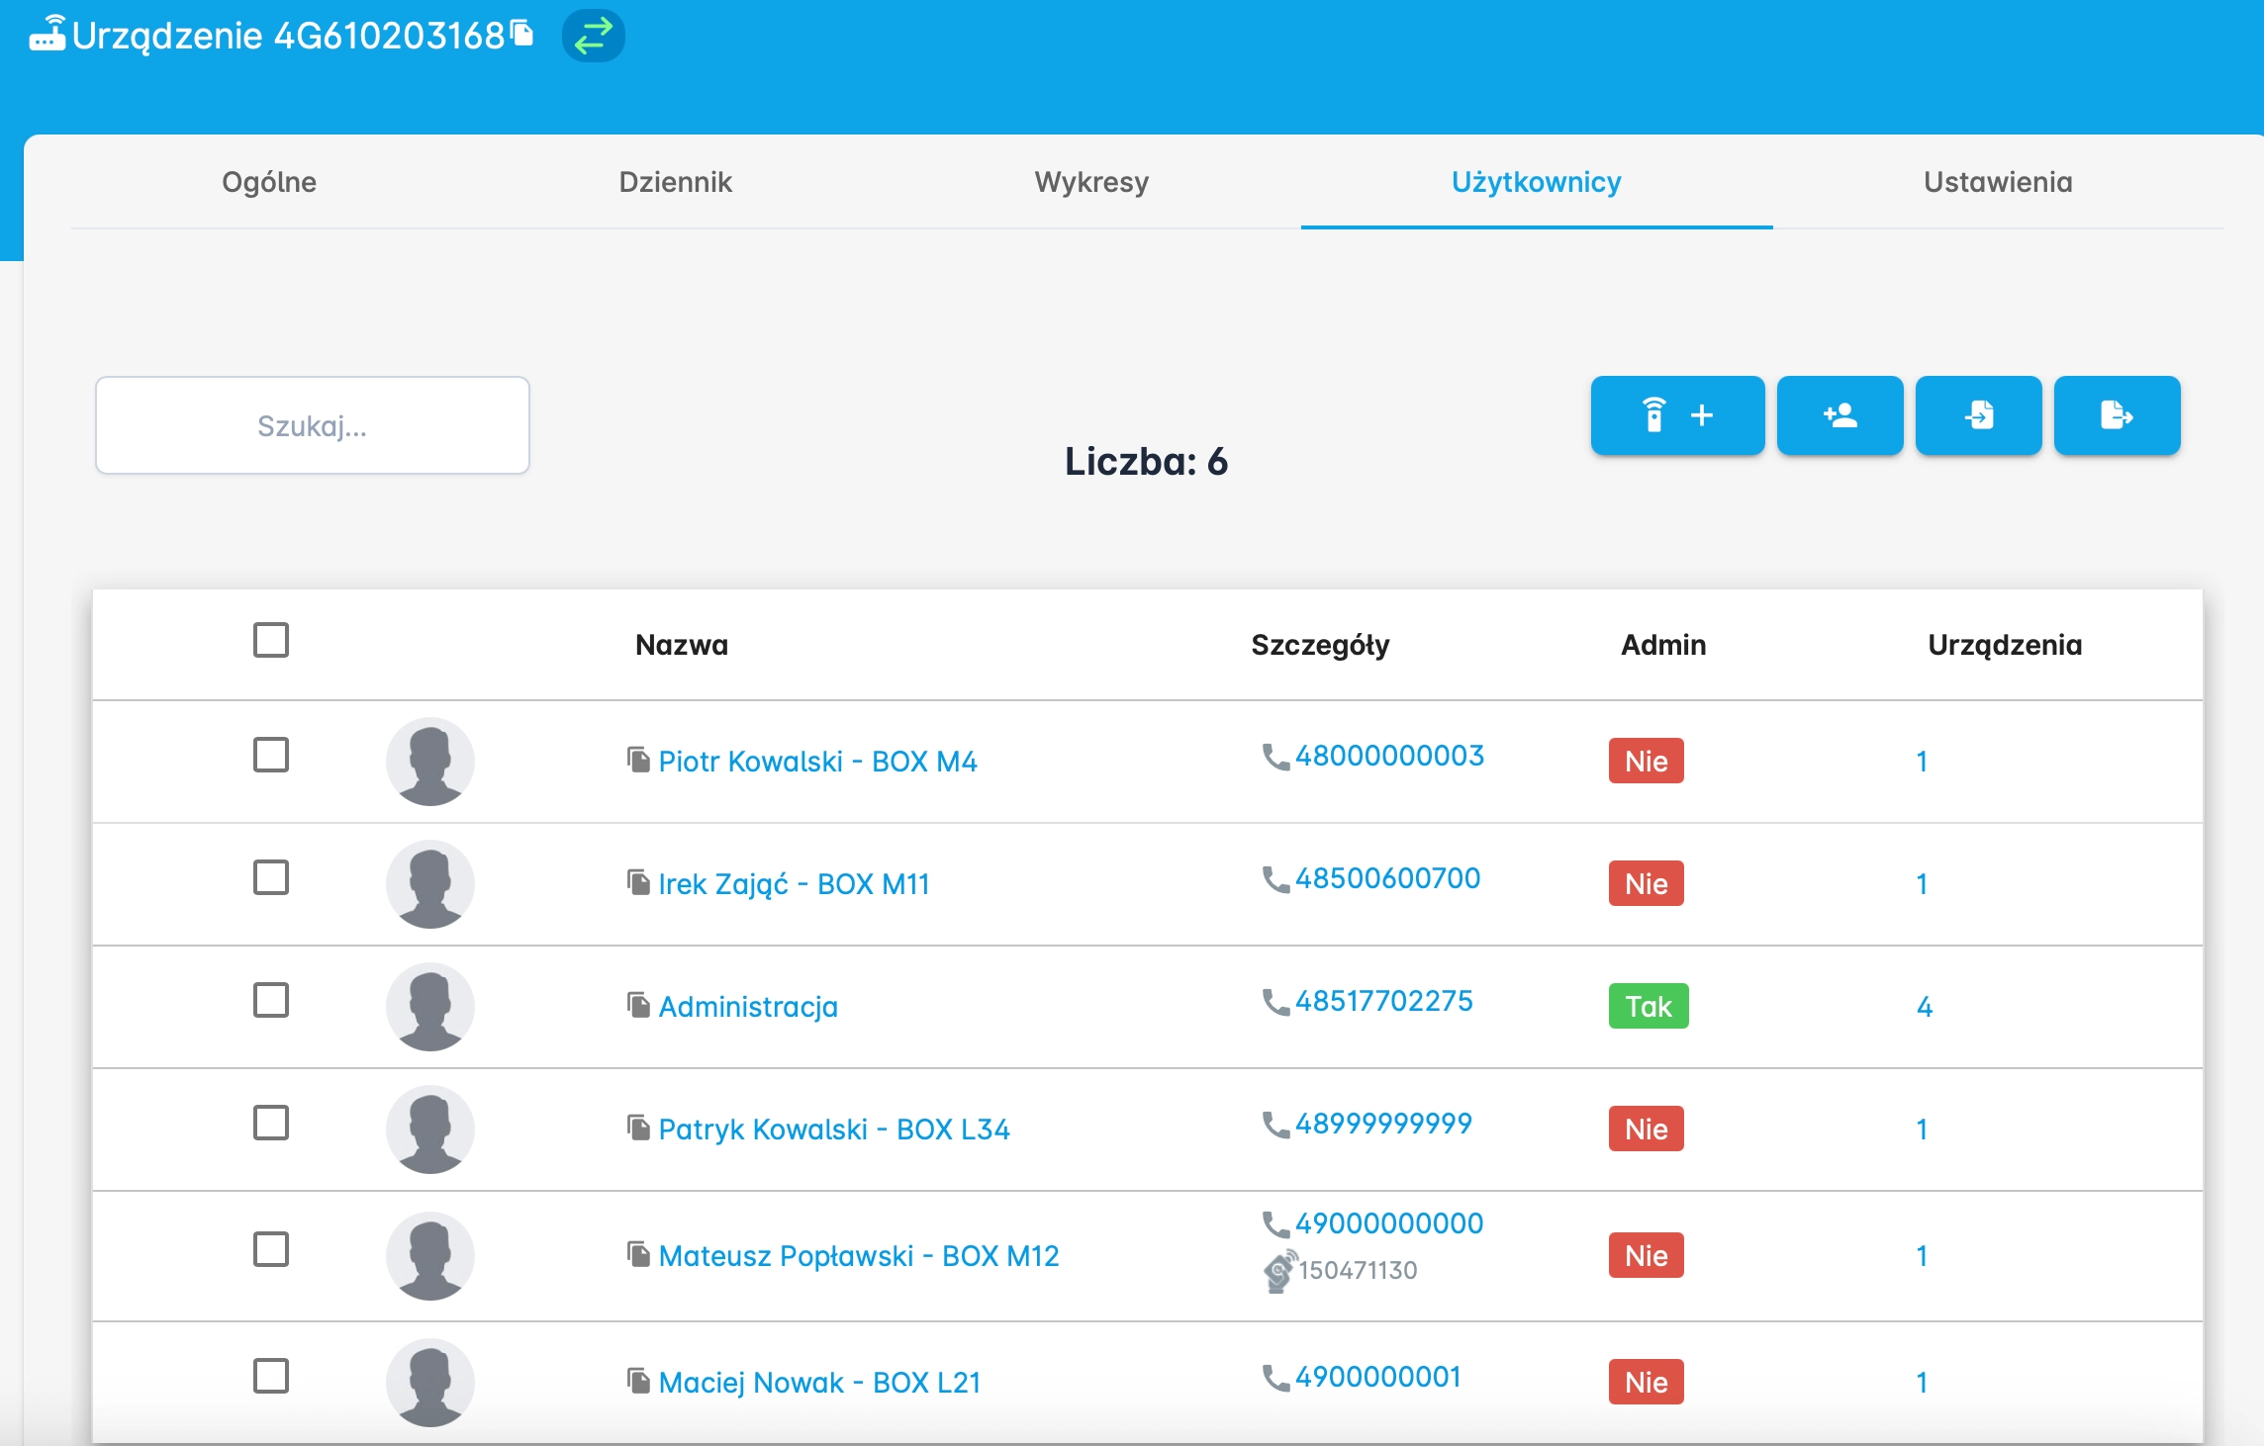Click the add remote control button

pos(1677,415)
